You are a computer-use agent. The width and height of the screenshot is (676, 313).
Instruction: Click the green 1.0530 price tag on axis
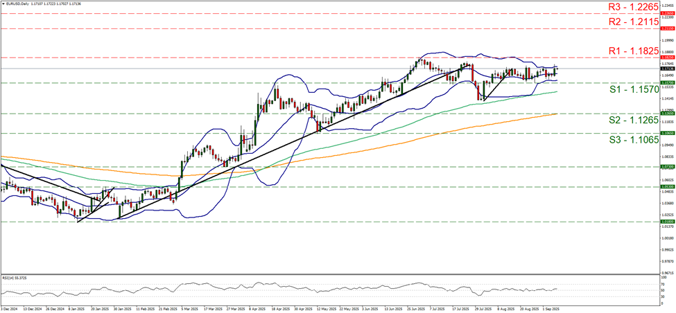pos(666,187)
